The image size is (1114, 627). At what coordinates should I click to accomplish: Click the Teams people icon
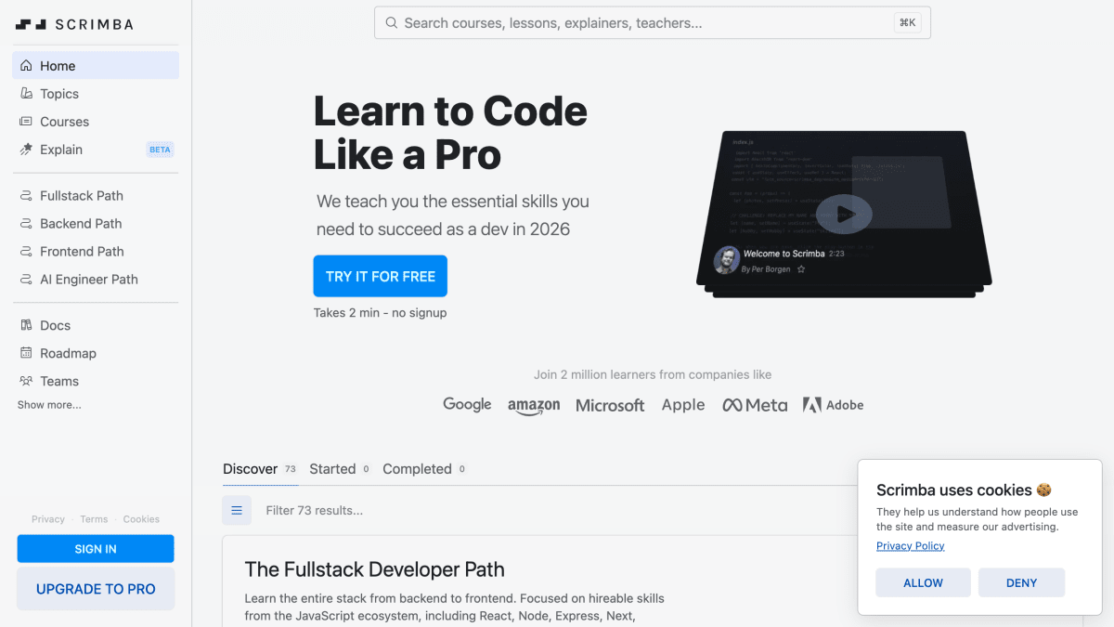click(26, 382)
